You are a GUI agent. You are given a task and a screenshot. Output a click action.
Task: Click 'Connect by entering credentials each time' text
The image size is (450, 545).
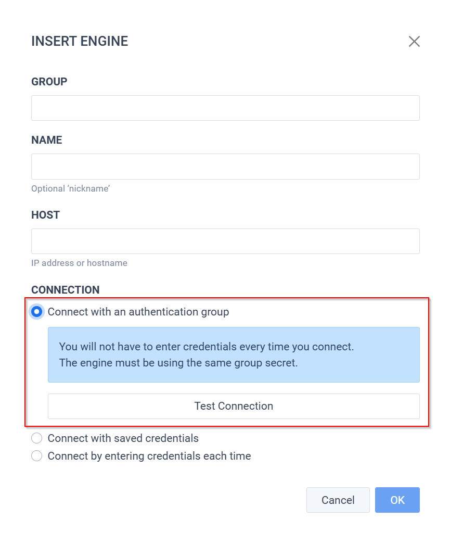[149, 456]
